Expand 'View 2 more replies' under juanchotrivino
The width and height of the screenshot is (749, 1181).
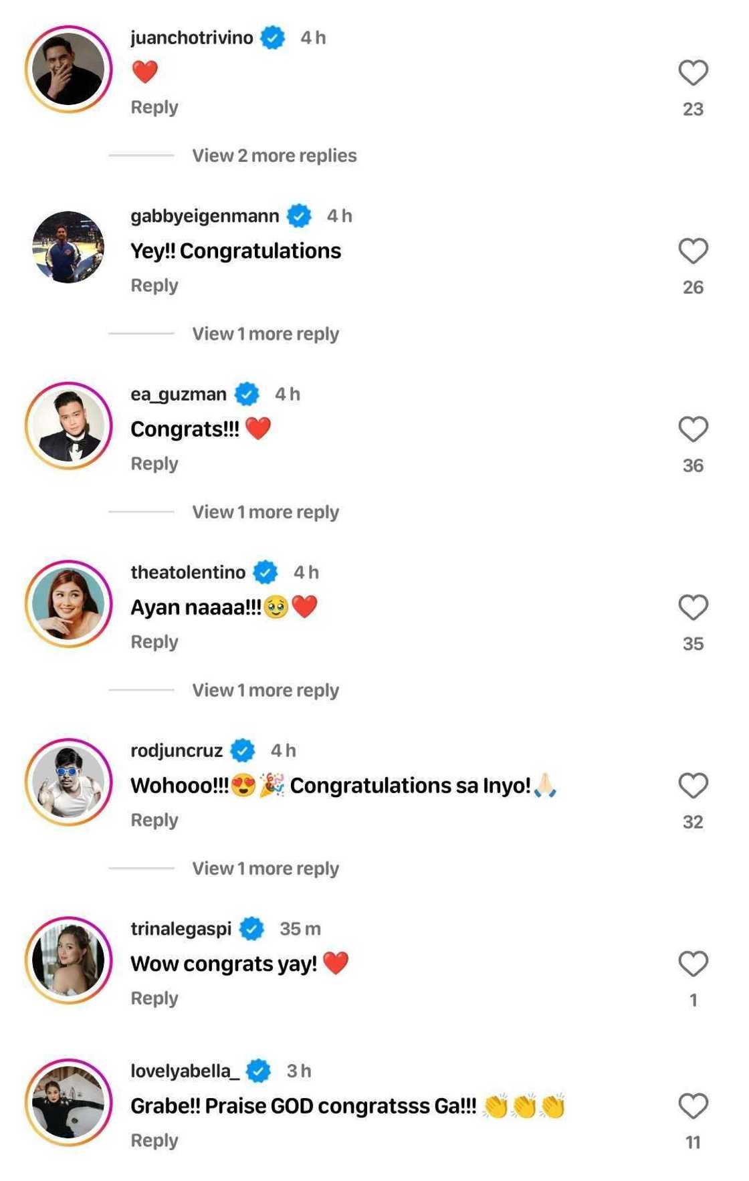coord(274,156)
